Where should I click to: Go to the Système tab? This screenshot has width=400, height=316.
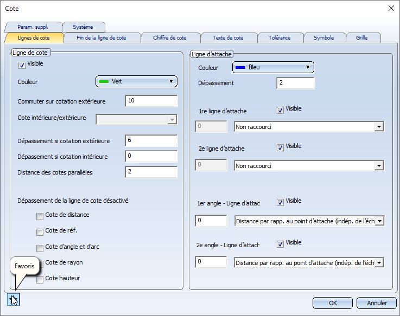[82, 27]
